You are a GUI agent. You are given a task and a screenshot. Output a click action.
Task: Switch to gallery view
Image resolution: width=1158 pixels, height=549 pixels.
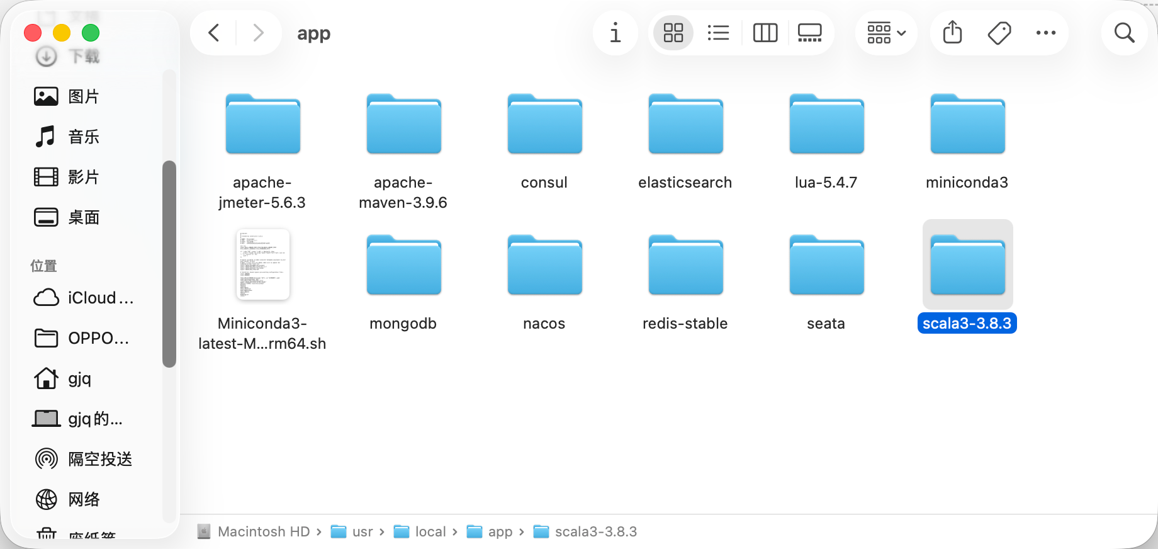click(810, 33)
